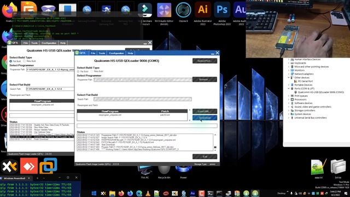350x197 pixels.
Task: Open File Explorer from the taskbar
Action: pyautogui.click(x=112, y=193)
